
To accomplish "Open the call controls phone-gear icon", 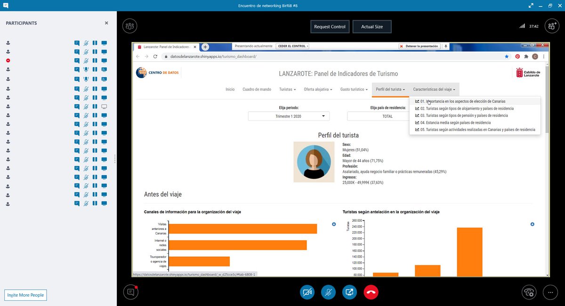I will pyautogui.click(x=529, y=292).
